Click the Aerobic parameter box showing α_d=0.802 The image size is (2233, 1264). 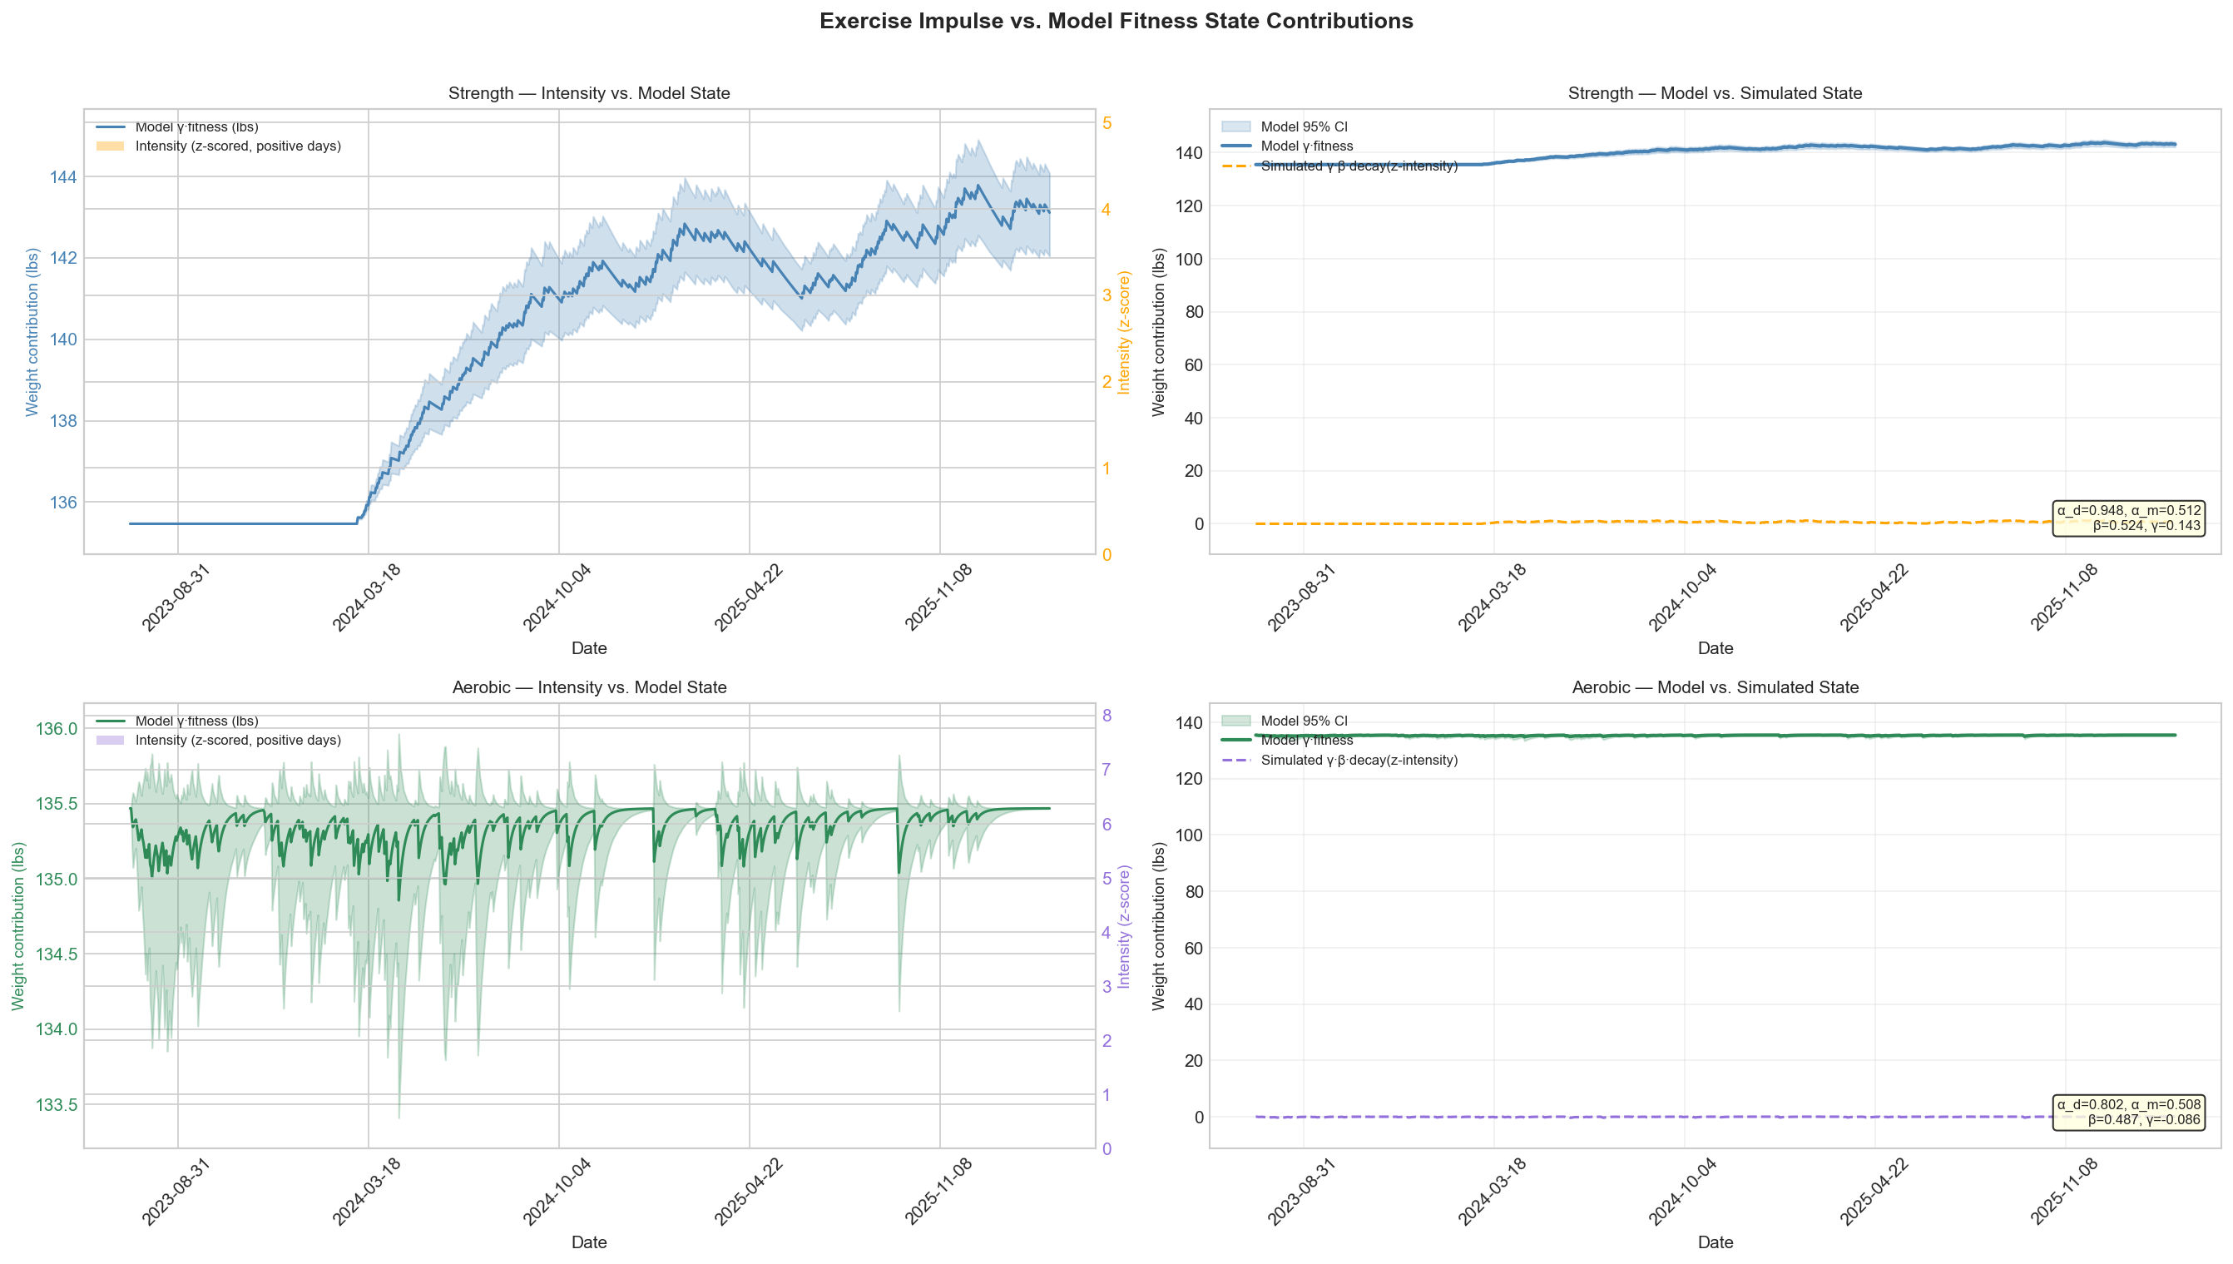(2128, 1112)
